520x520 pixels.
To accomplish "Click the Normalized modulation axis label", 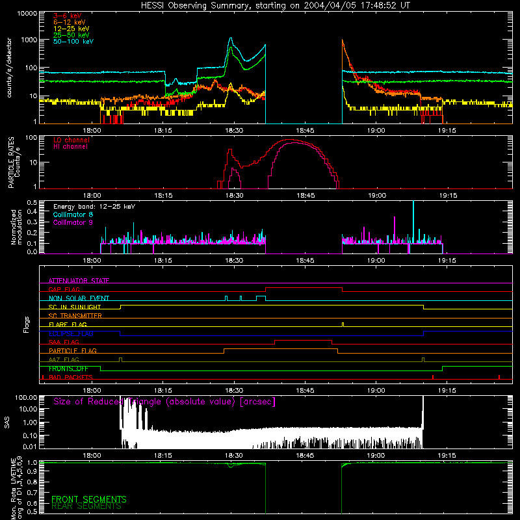I will click(x=16, y=227).
